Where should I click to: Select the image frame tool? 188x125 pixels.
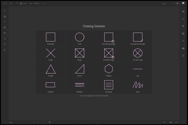pyautogui.click(x=5, y=27)
